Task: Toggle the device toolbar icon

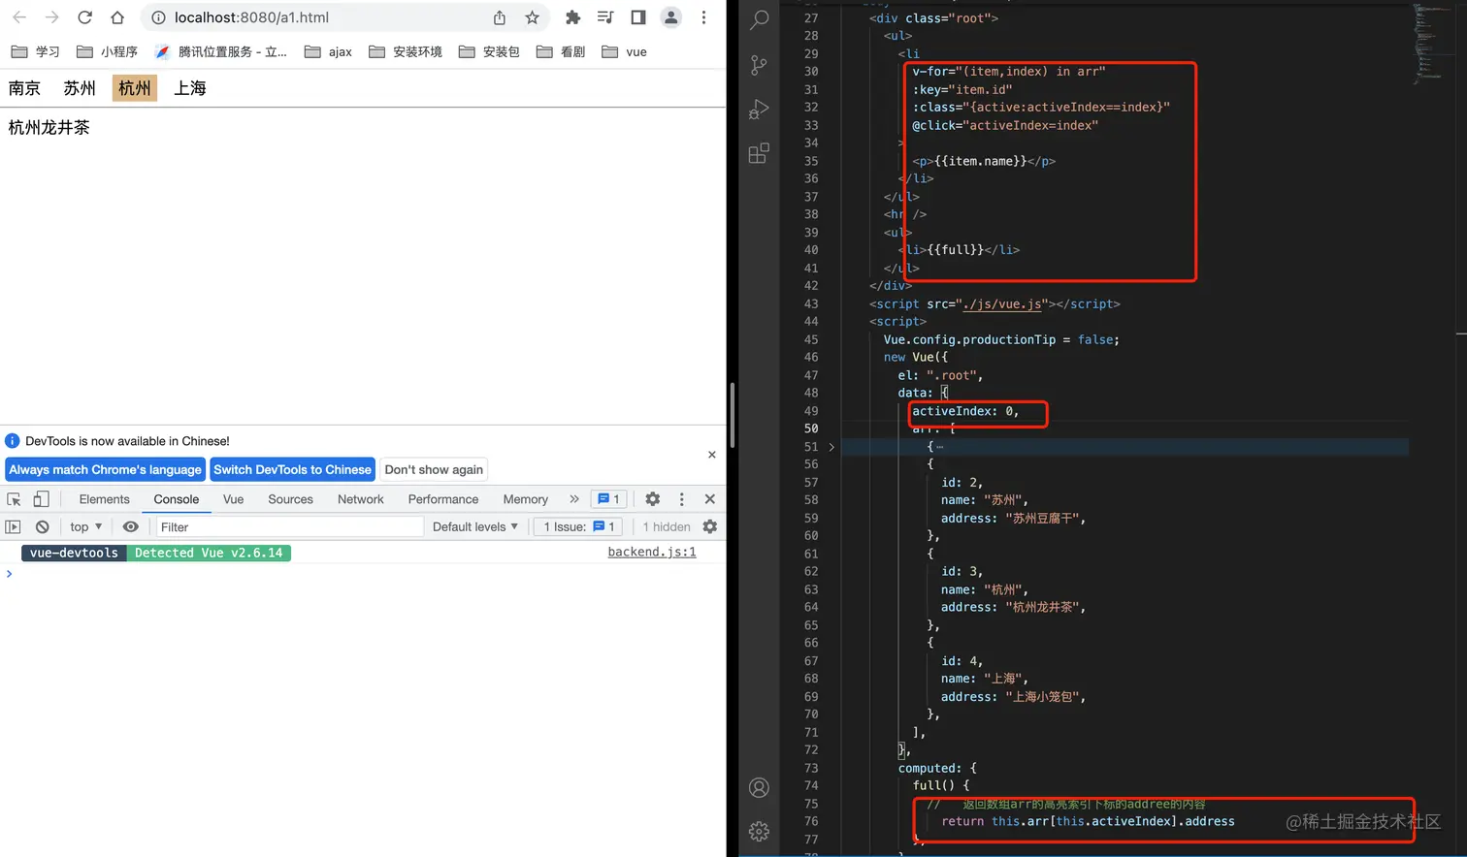Action: (41, 499)
